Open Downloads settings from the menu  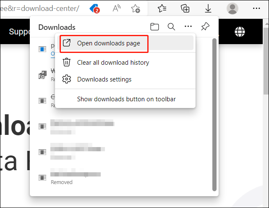click(125, 79)
